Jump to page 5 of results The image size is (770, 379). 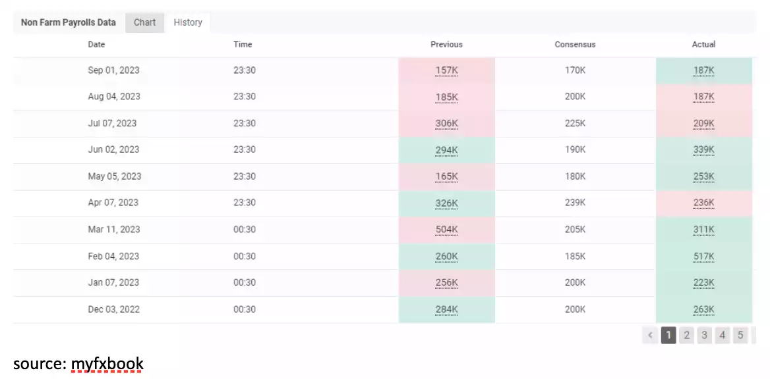(740, 336)
